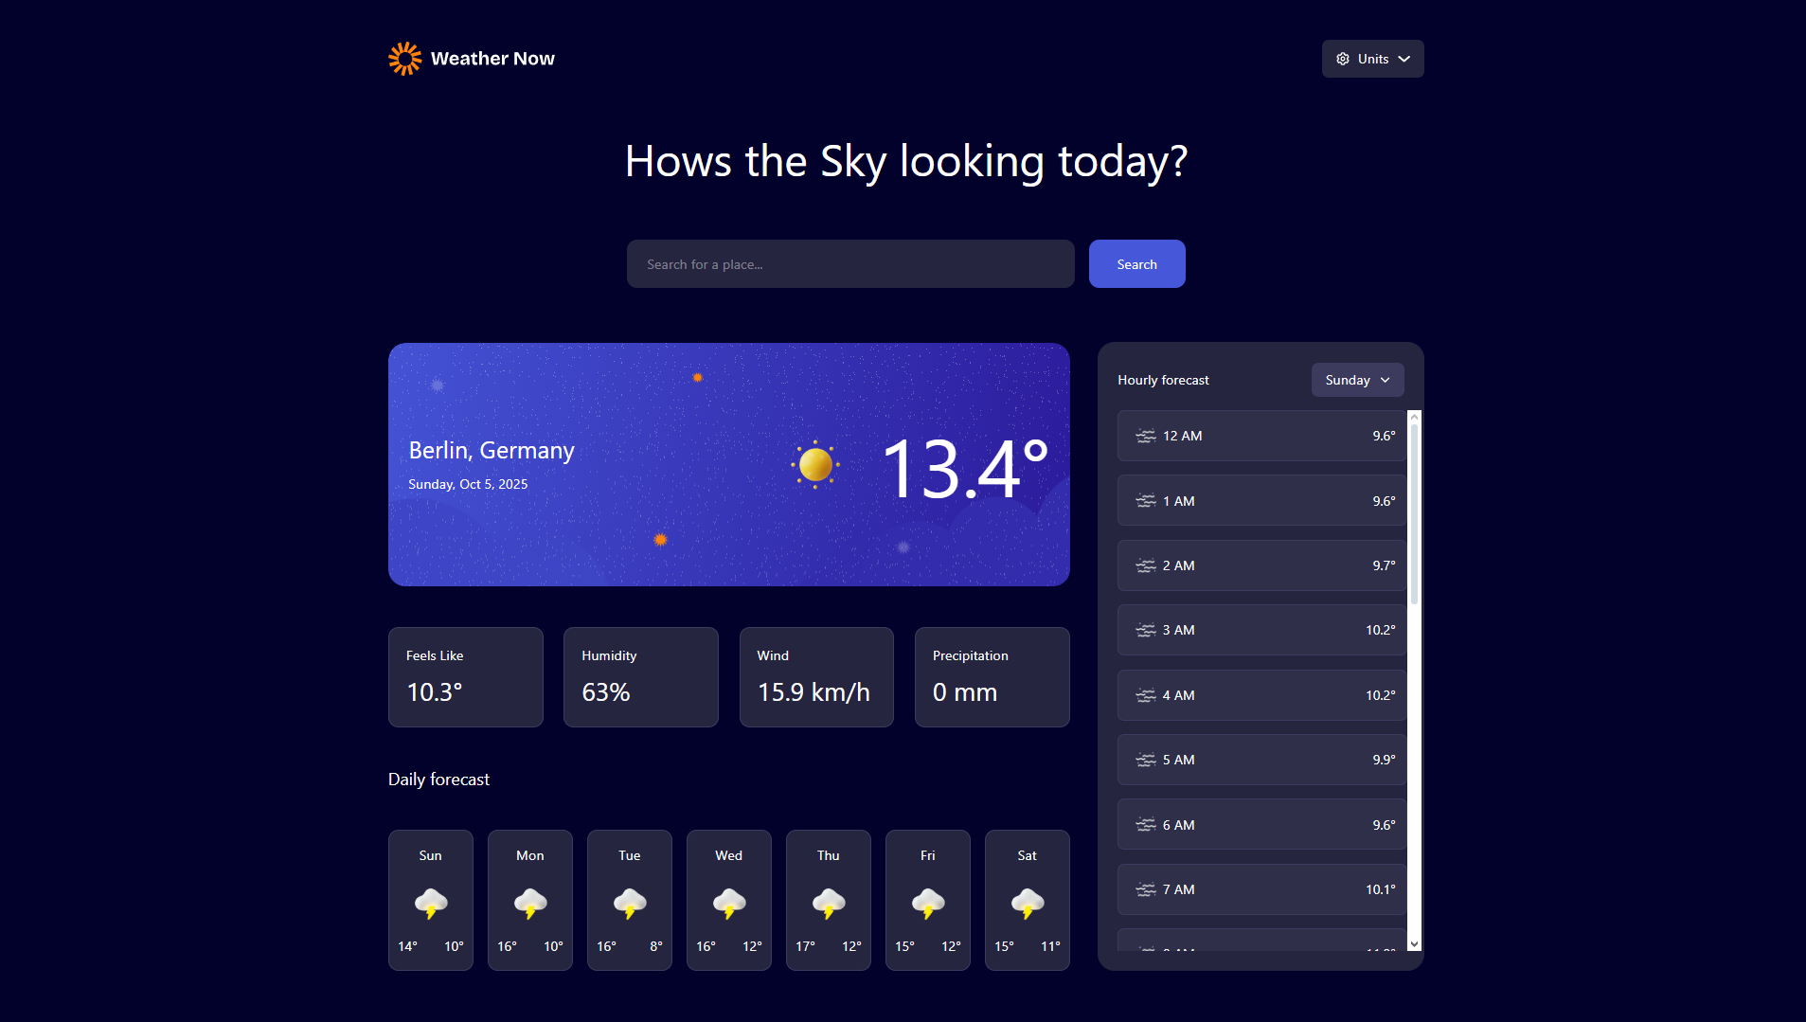Click the fog icon for 5 AM
1806x1022 pixels.
pyautogui.click(x=1146, y=760)
